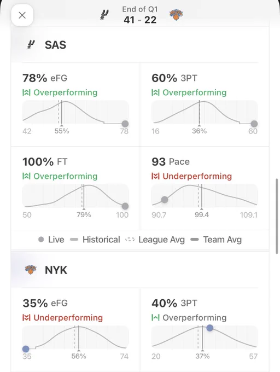Open the SAS 100% FT stat card

[75, 188]
